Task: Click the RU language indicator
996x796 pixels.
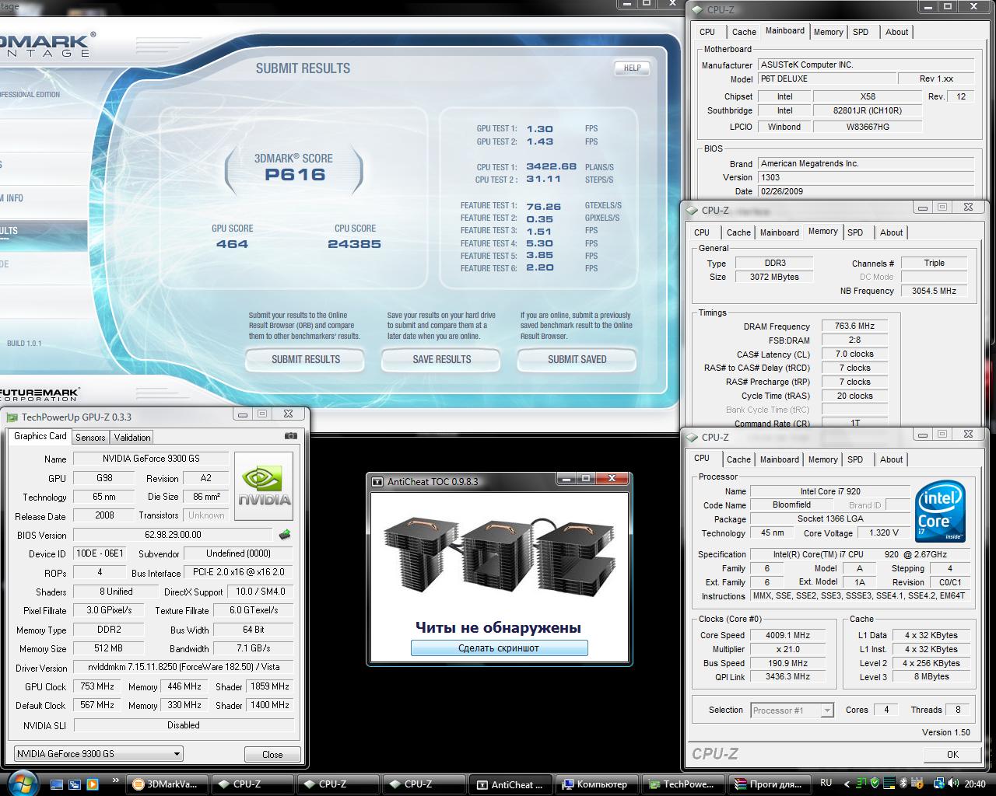Action: (x=826, y=783)
